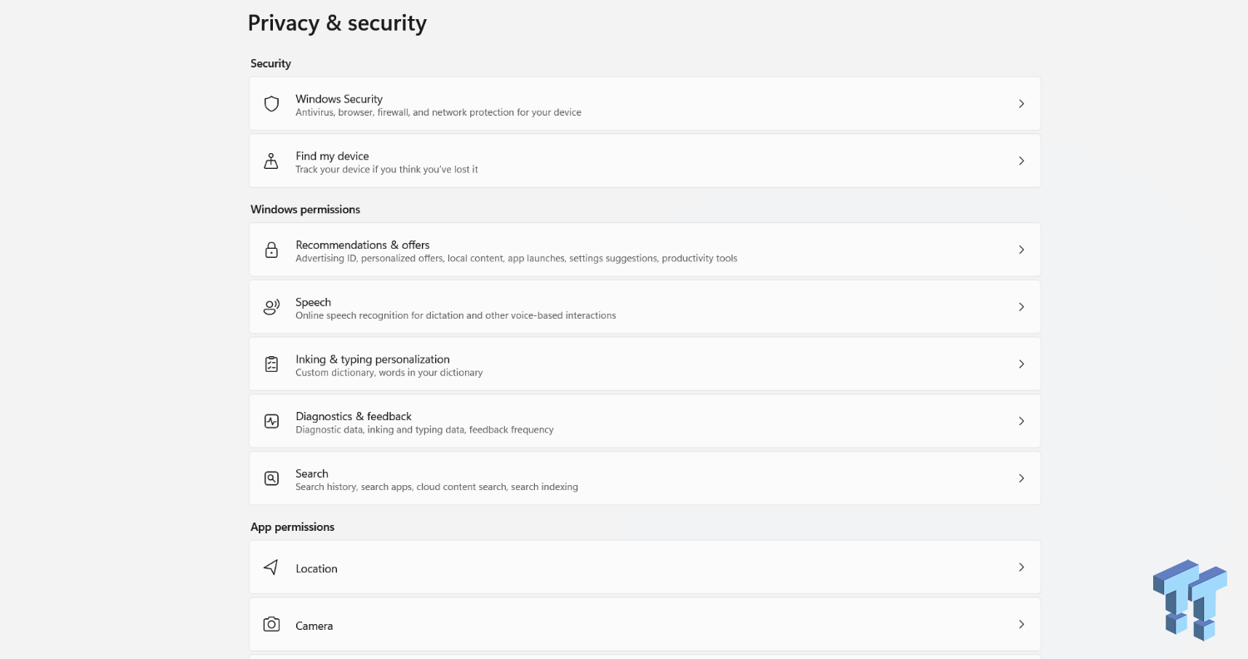Click 'Diagnostic data, inking' description text

pos(424,430)
